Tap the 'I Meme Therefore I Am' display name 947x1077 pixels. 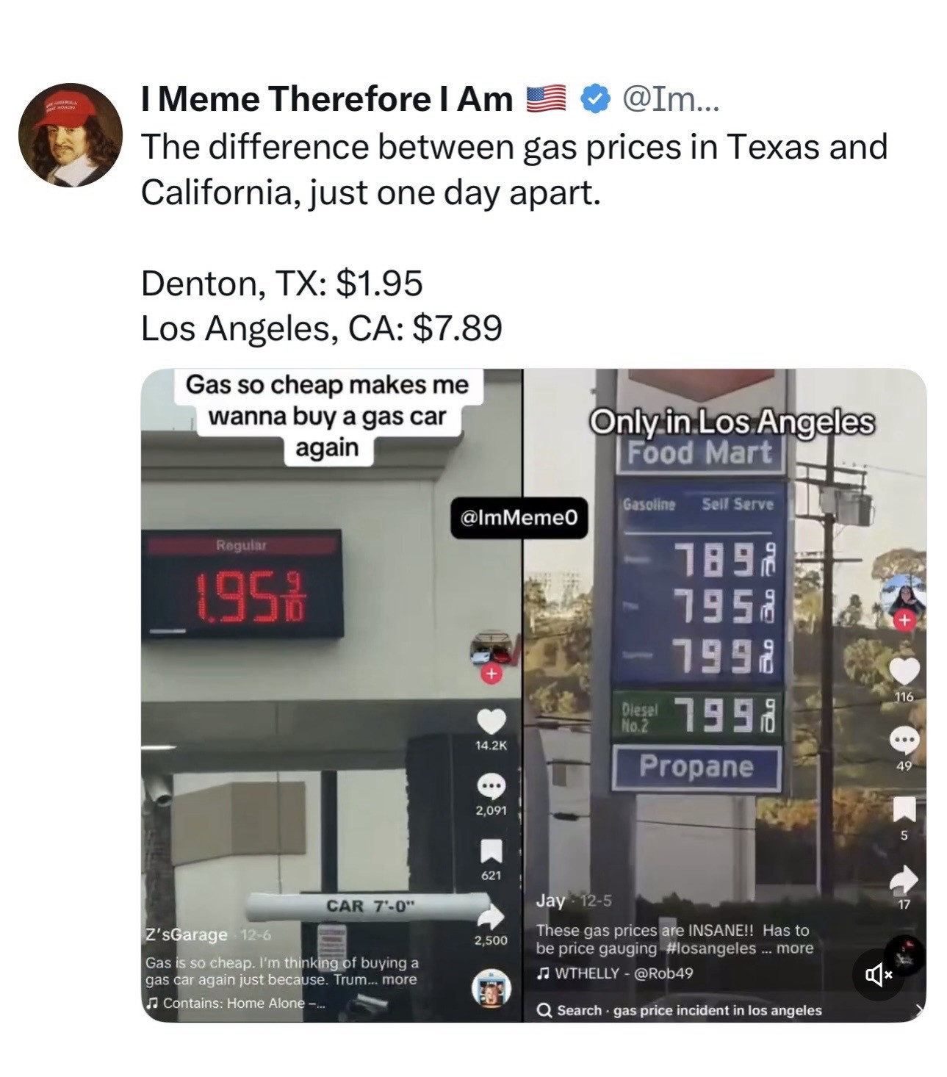tap(327, 99)
